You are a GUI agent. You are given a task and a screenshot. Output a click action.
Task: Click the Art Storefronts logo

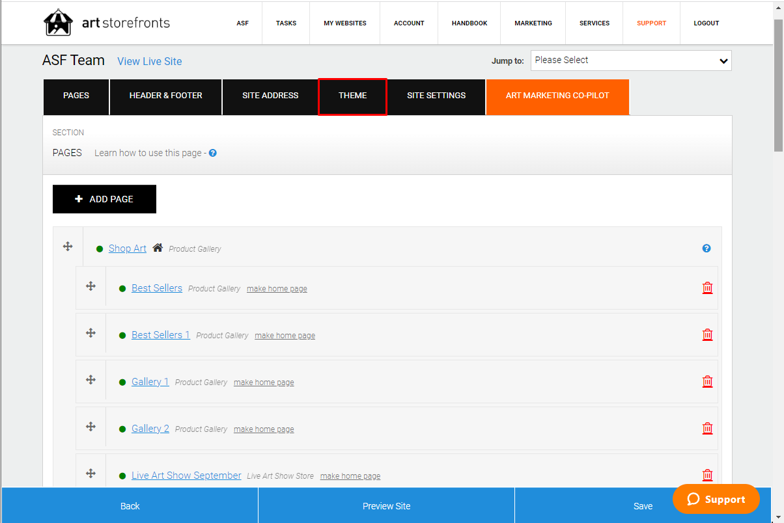(x=107, y=23)
